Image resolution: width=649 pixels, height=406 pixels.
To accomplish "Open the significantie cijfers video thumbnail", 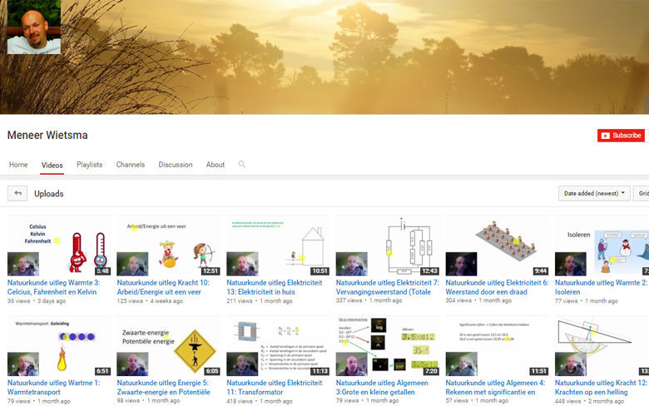I will coord(497,346).
